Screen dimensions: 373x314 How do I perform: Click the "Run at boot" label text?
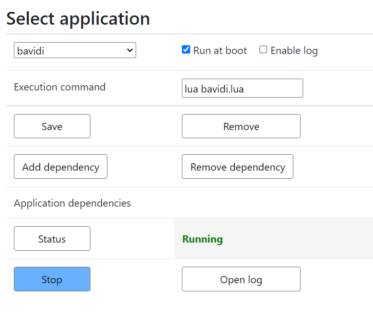220,50
